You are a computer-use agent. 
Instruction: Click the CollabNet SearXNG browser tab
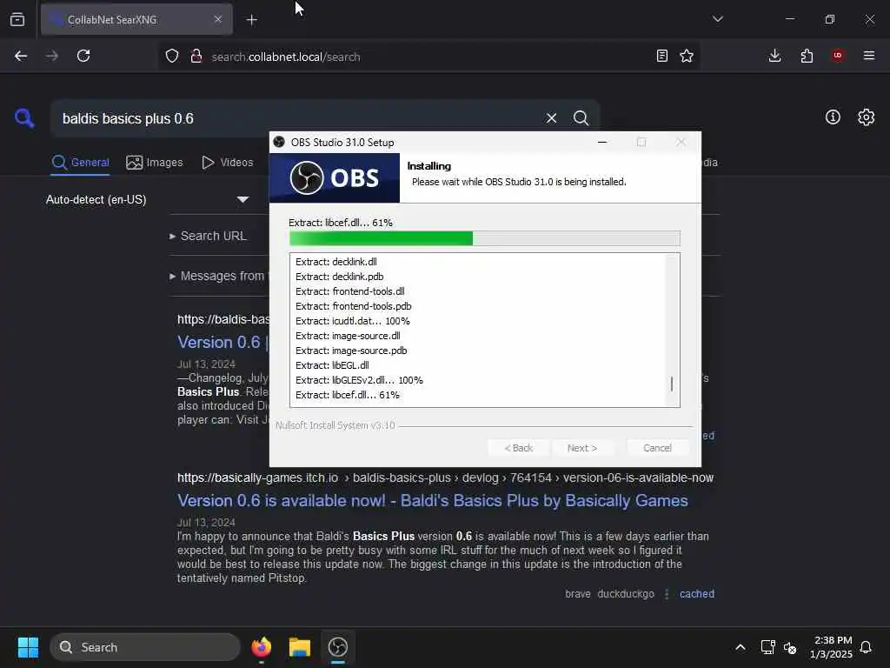[x=136, y=19]
